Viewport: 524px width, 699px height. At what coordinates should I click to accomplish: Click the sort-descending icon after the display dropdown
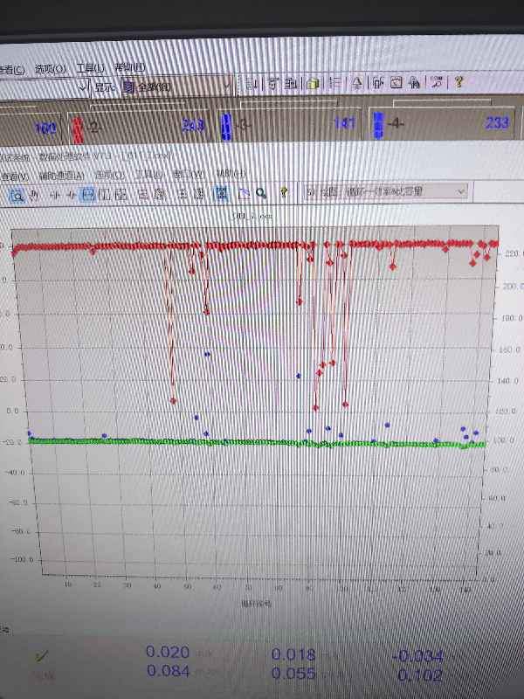(252, 84)
